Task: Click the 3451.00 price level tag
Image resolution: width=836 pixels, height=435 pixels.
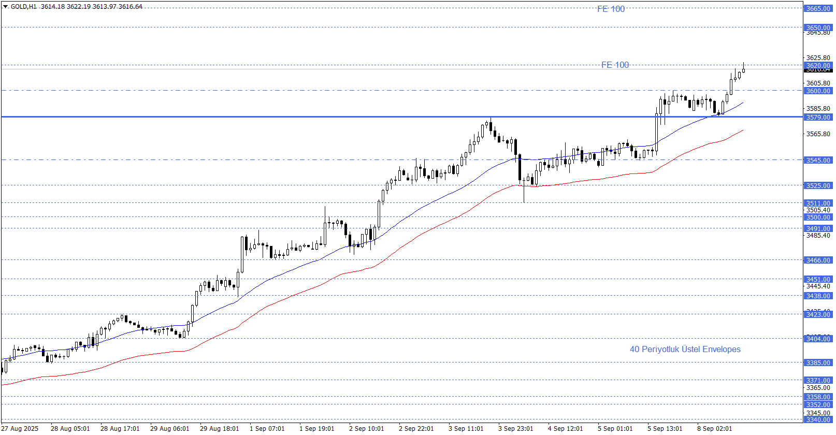Action: (818, 279)
